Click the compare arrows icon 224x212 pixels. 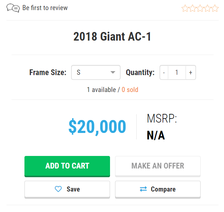pos(143,189)
